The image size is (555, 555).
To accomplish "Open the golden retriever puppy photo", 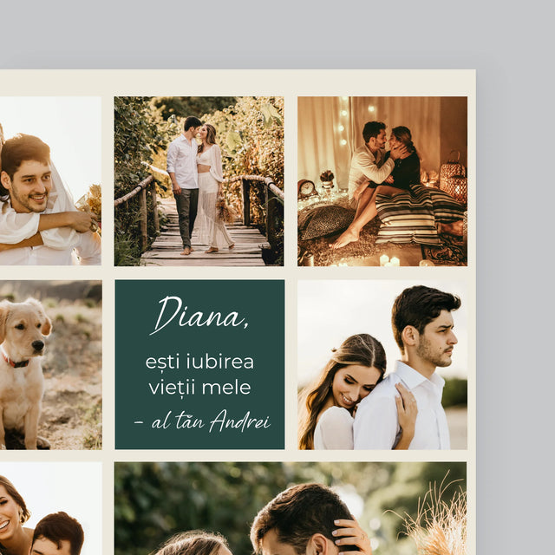I will click(x=49, y=364).
